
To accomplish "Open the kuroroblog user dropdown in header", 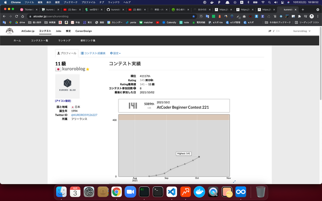I will 302,31.
